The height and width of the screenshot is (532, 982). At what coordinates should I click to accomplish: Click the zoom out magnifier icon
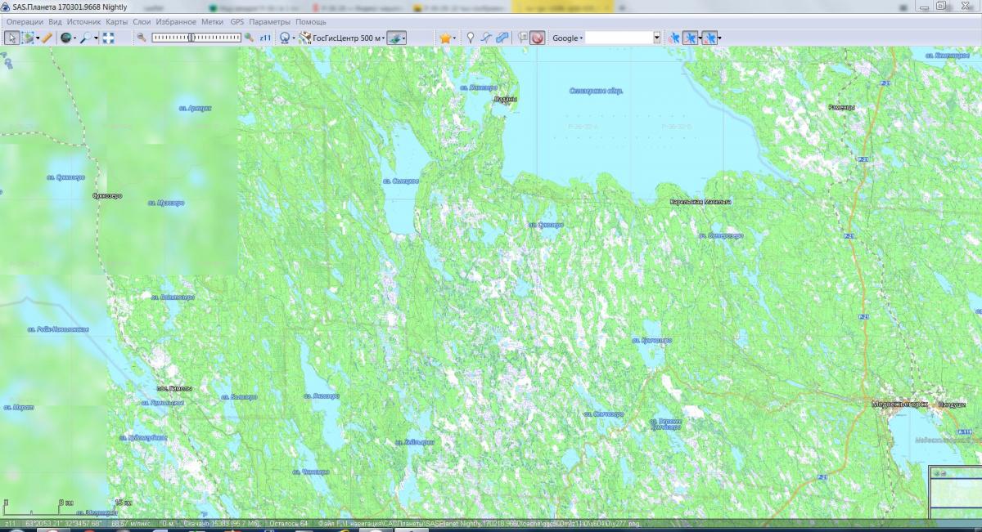pos(142,38)
